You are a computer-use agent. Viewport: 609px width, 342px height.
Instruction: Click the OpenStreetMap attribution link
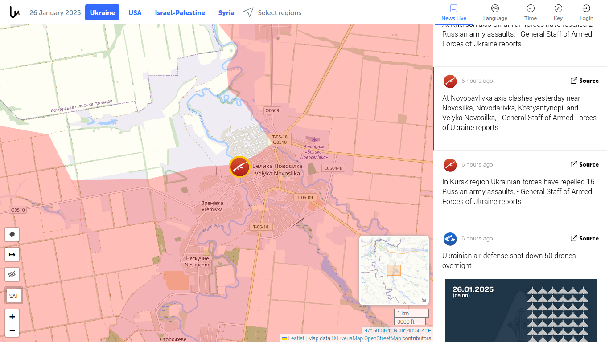tap(383, 338)
